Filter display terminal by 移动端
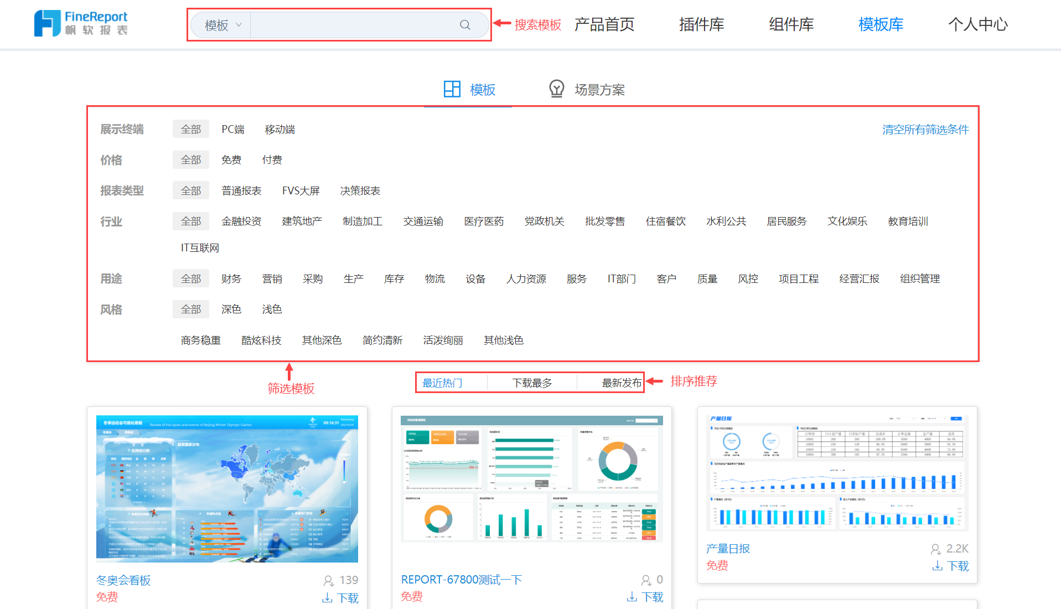This screenshot has height=609, width=1061. click(x=280, y=129)
